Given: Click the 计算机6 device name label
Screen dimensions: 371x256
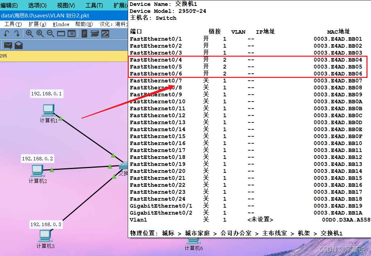Looking at the screenshot, I should (194, 248).
